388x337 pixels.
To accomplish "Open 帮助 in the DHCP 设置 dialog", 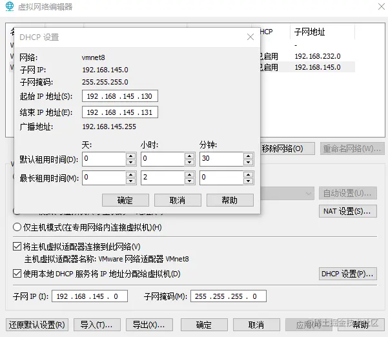I will pos(230,200).
